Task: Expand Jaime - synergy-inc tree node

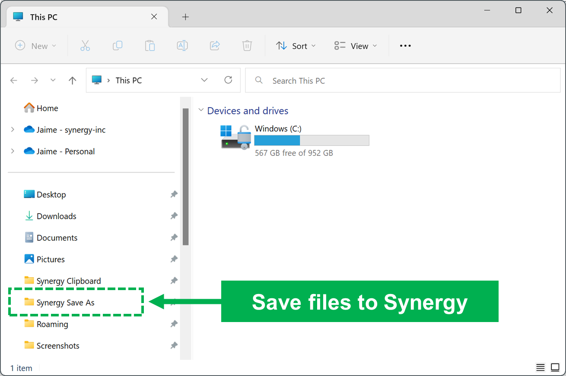Action: click(x=13, y=130)
